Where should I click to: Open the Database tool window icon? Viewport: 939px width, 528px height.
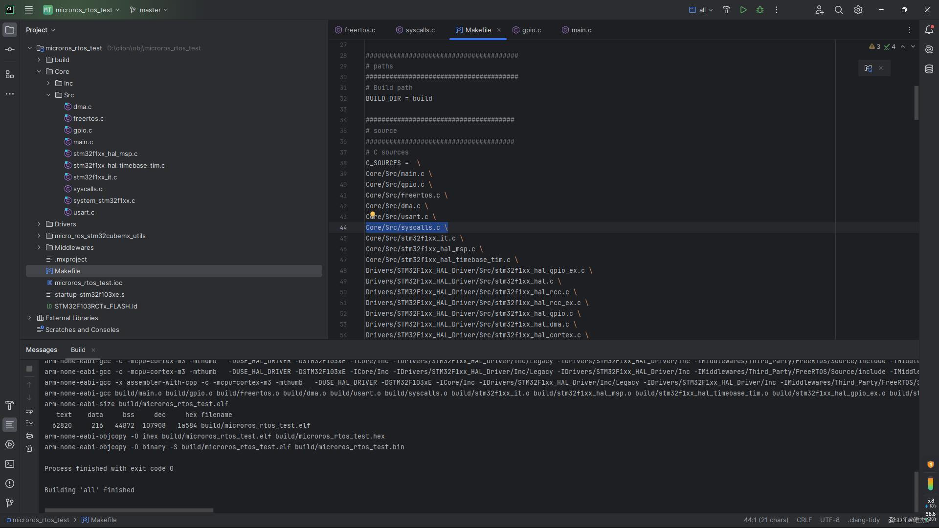click(x=929, y=69)
